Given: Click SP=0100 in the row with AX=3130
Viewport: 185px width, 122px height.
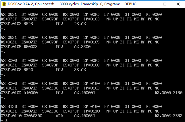Looking at the screenshot, I should click(x=91, y=106).
